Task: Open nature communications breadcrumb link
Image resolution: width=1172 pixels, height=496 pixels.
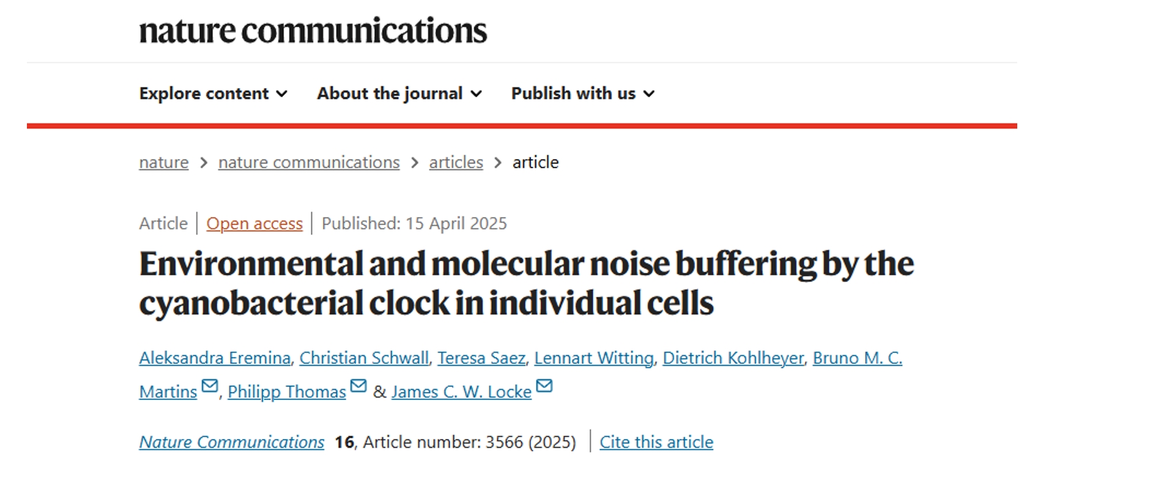Action: (309, 163)
